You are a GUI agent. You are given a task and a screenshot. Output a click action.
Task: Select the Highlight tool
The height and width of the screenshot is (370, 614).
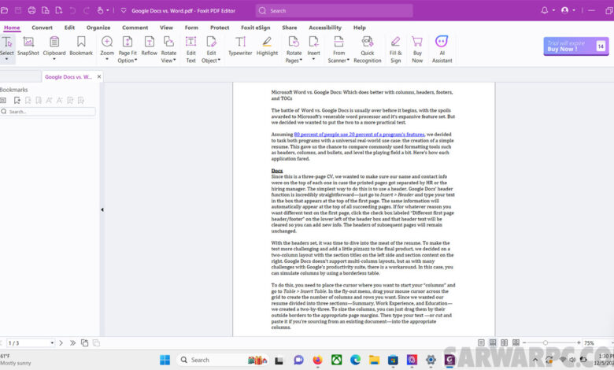point(267,46)
